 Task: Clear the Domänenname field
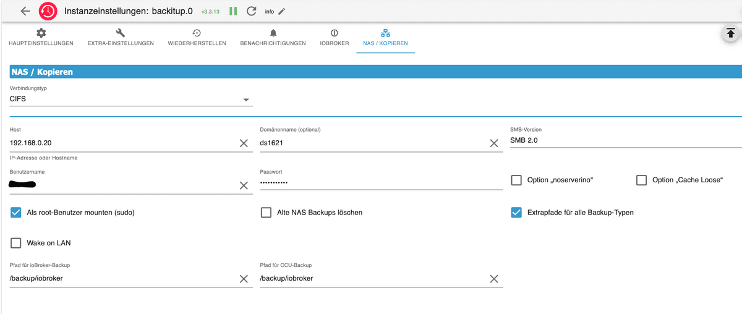click(493, 143)
